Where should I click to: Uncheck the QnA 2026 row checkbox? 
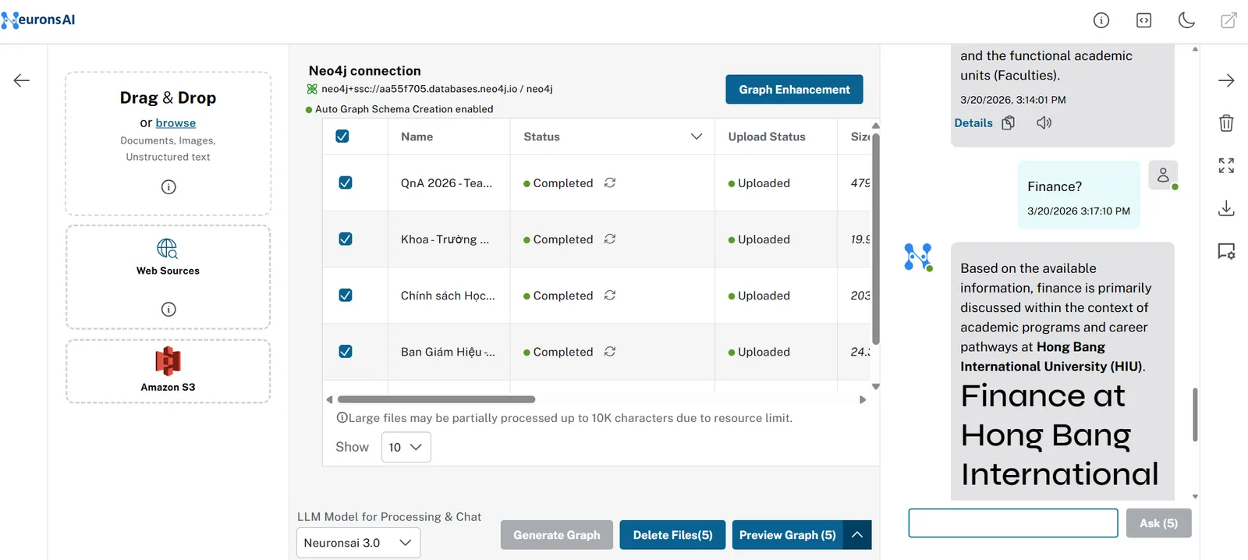[346, 183]
